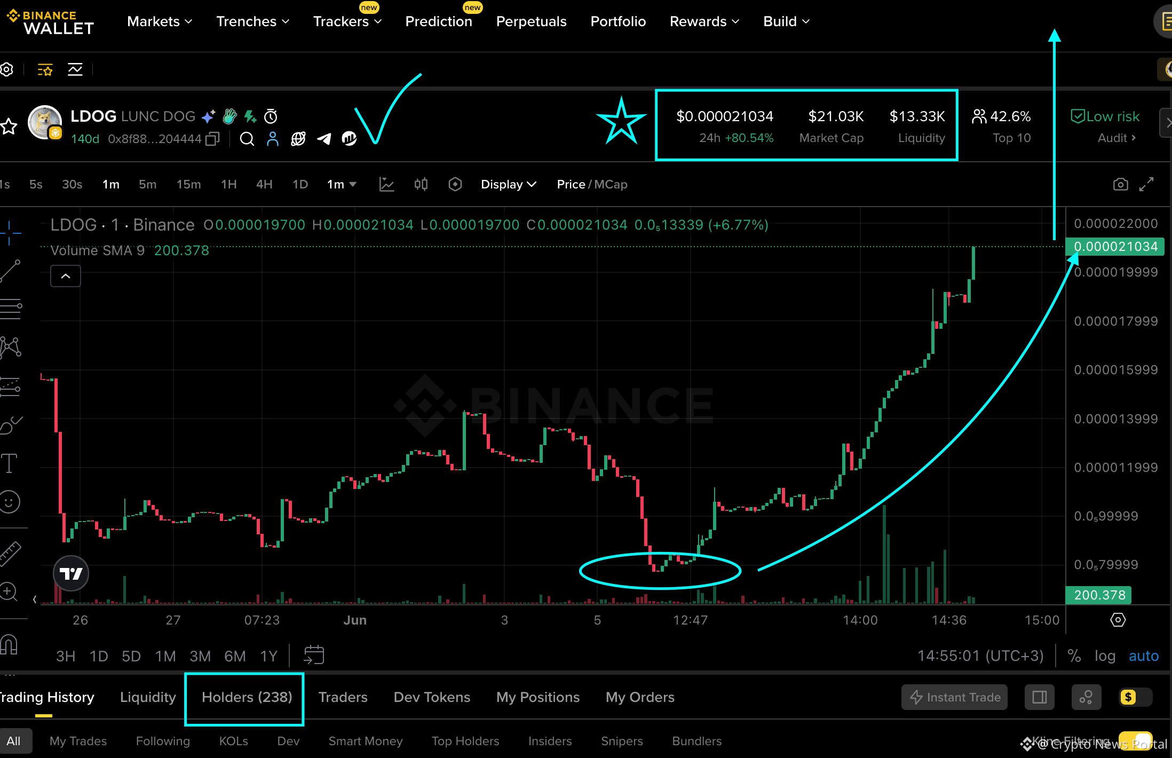The width and height of the screenshot is (1172, 758).
Task: Open price axis settings gear
Action: 1118,620
